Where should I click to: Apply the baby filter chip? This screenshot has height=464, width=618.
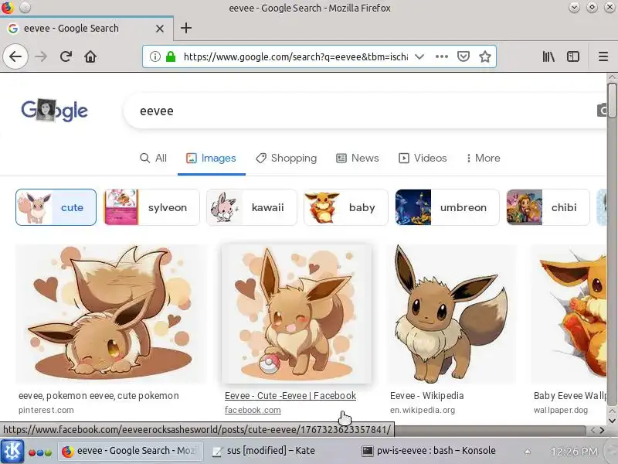[346, 207]
